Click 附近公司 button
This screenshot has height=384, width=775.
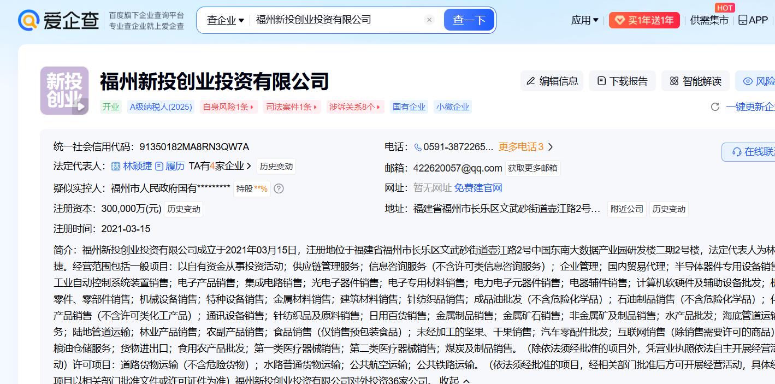coord(627,209)
